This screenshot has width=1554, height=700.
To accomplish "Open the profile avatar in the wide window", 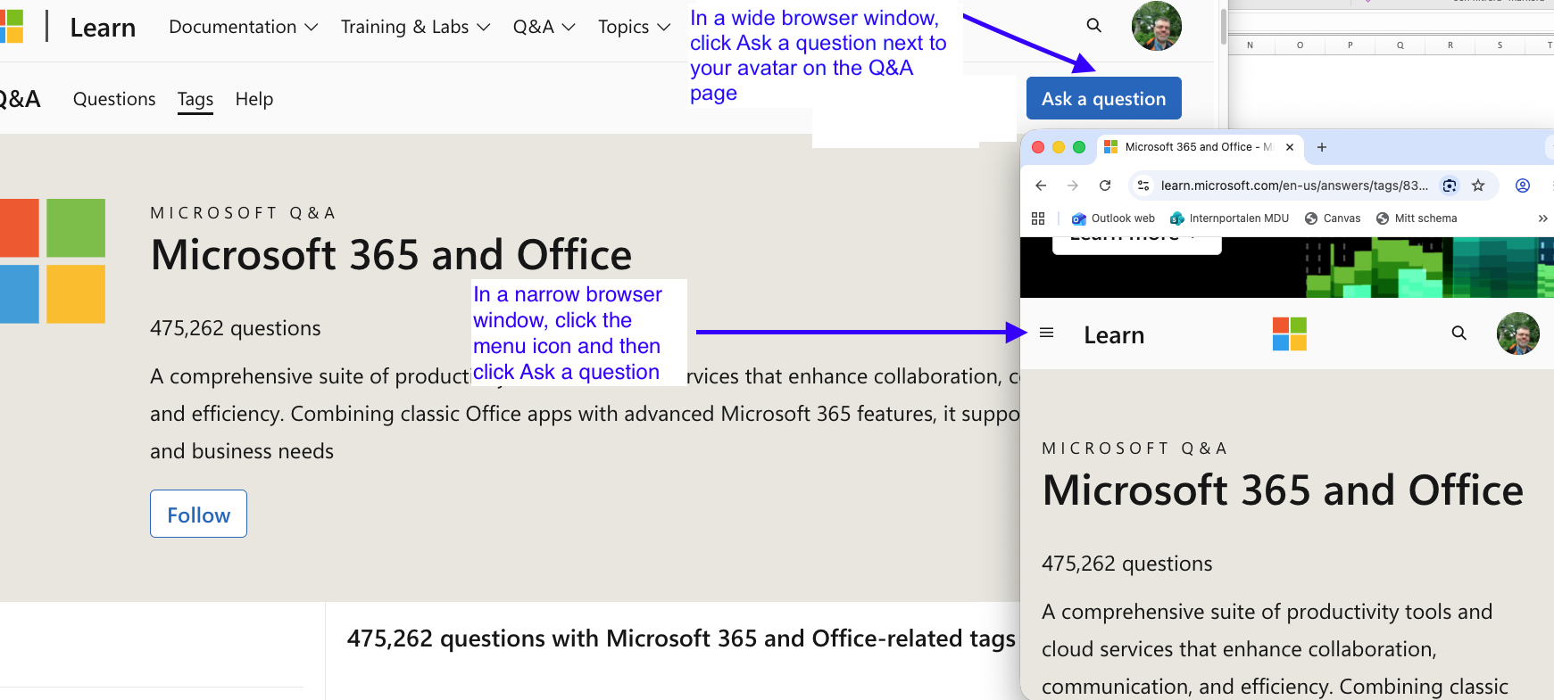I will tap(1156, 26).
